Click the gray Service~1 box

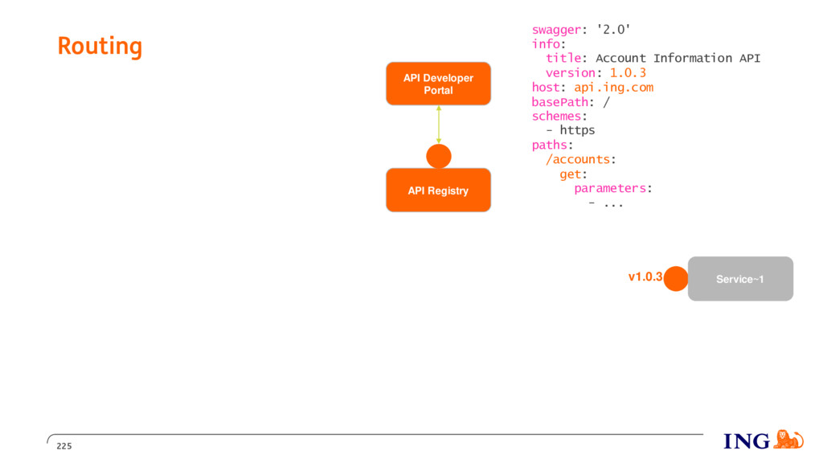740,279
